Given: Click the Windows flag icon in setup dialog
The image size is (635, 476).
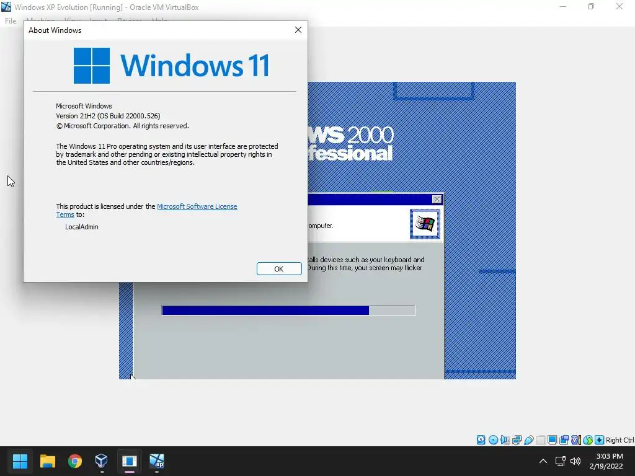Looking at the screenshot, I should tap(425, 224).
